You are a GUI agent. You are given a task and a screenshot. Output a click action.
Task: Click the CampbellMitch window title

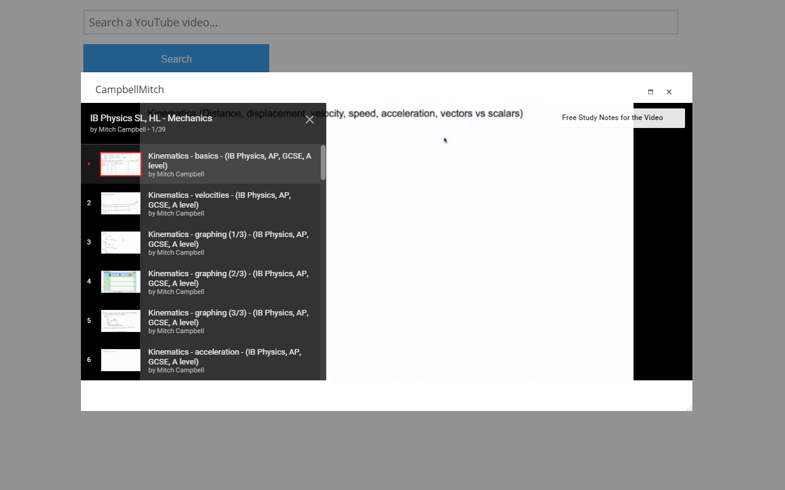129,89
